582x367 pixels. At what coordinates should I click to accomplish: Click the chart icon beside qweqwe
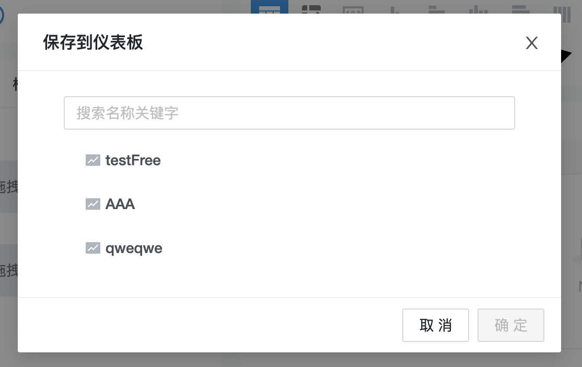(92, 248)
